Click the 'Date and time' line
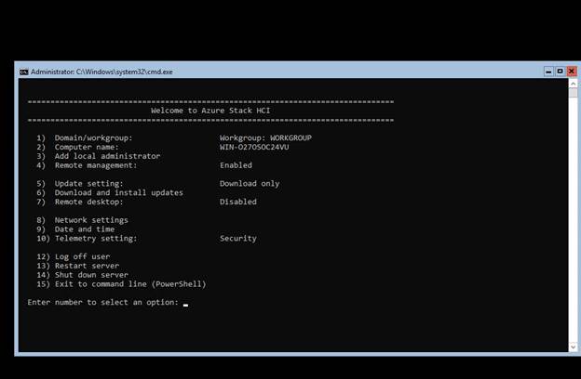The height and width of the screenshot is (379, 581). tap(75, 229)
